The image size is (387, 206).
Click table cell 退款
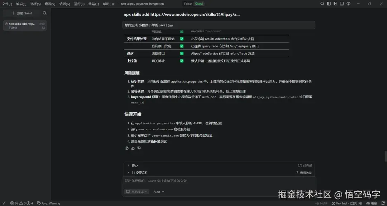130,53
